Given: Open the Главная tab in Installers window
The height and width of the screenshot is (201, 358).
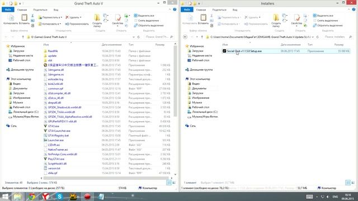Looking at the screenshot, I should (201, 10).
